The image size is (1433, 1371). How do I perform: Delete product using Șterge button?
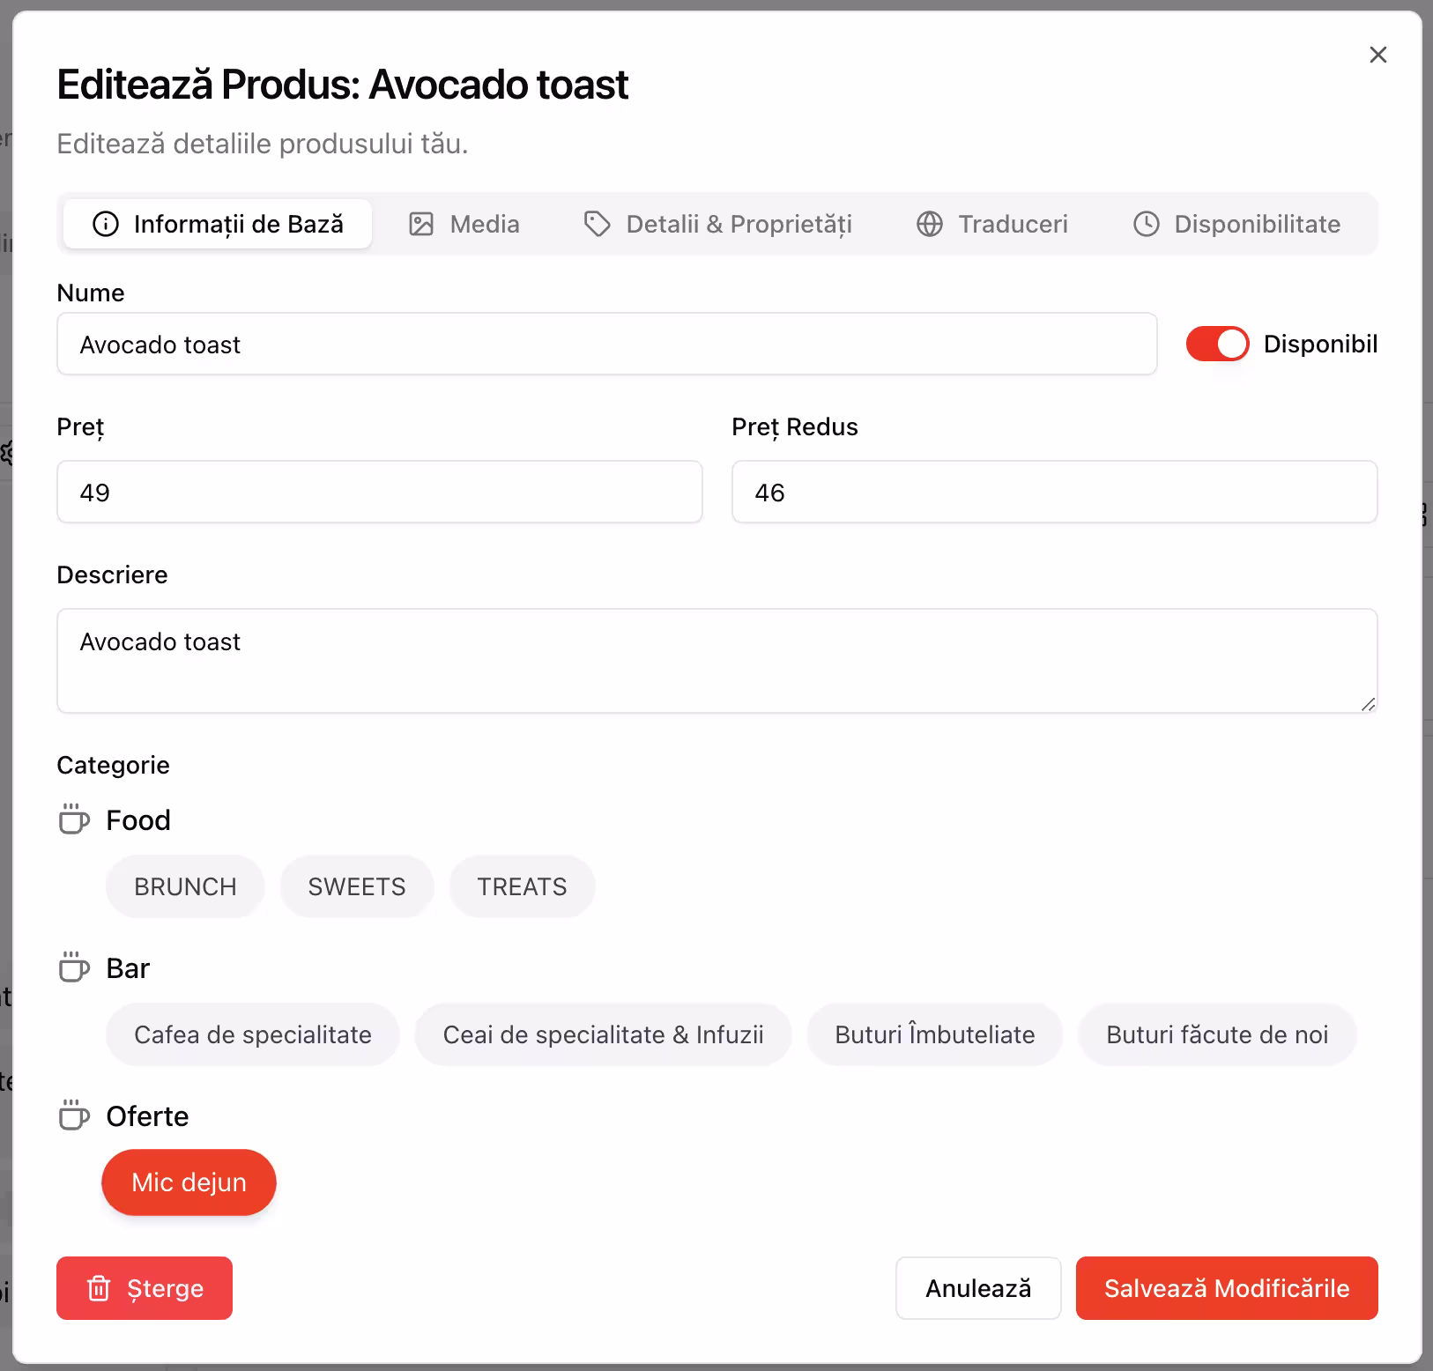pyautogui.click(x=145, y=1288)
